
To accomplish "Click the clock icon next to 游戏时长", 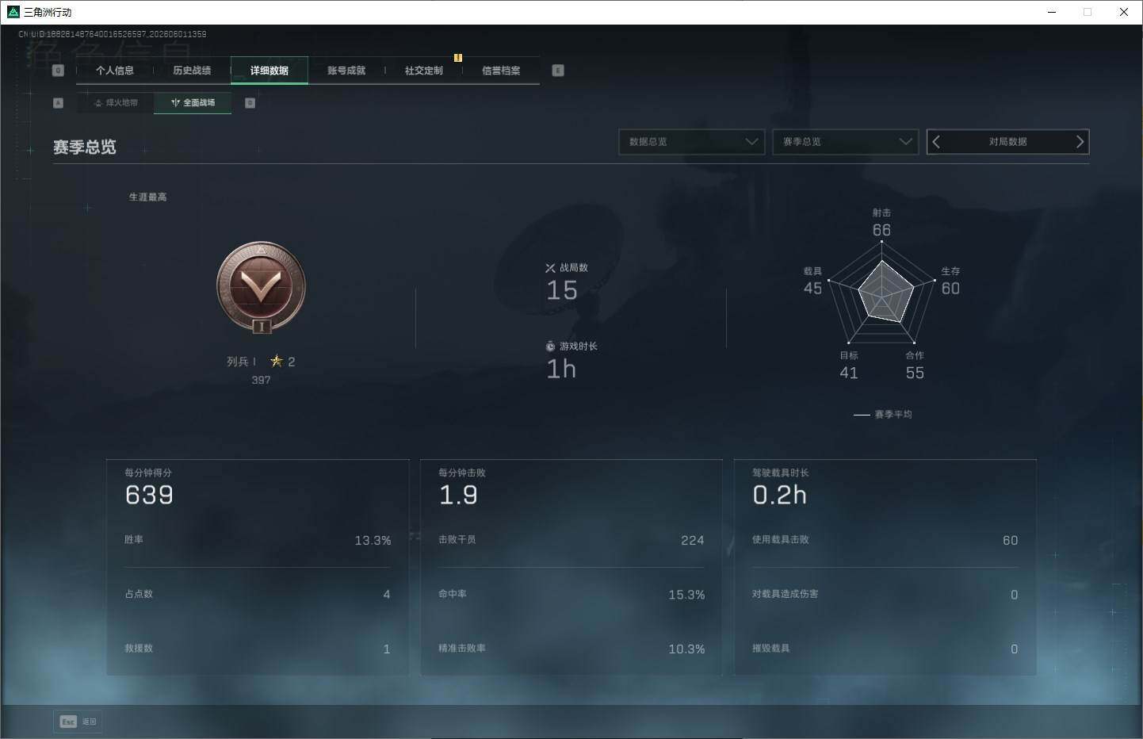I will [x=550, y=347].
